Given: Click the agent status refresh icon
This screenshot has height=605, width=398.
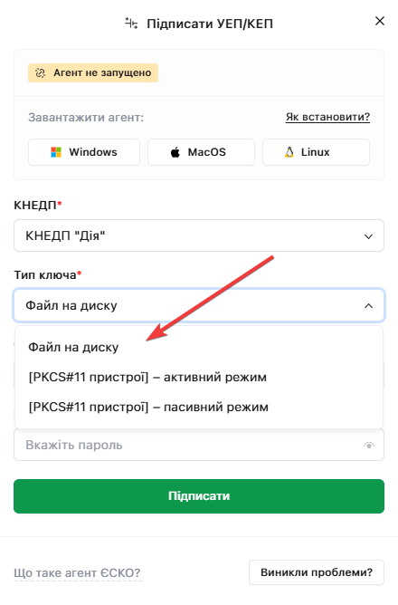Looking at the screenshot, I should pos(41,73).
